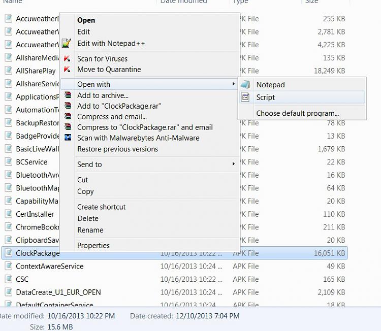381x331 pixels.
Task: Open Properties from the context menu
Action: pos(93,246)
